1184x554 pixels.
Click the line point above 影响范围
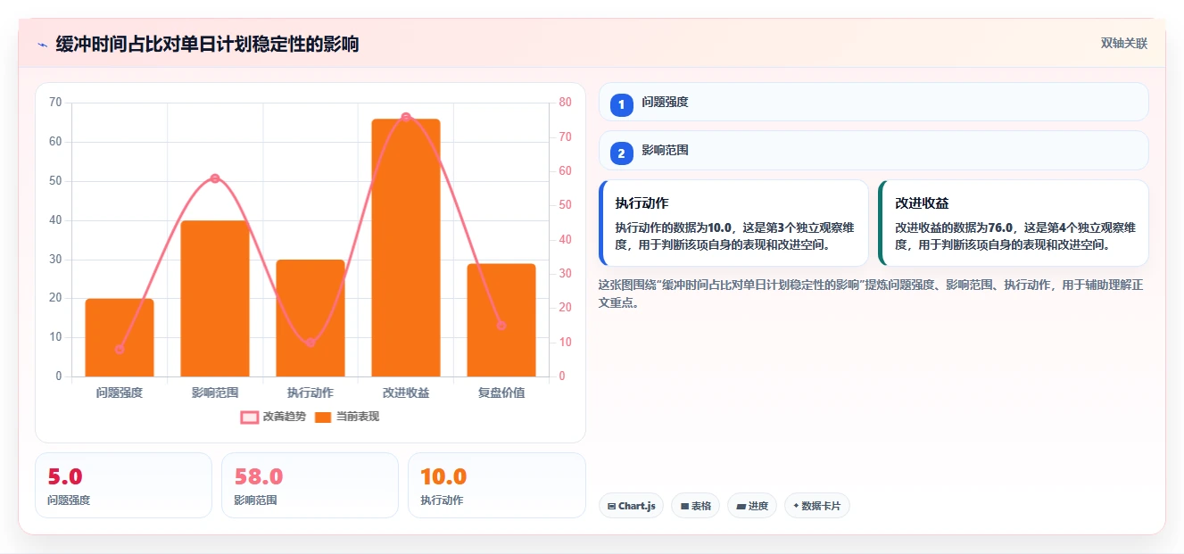215,178
